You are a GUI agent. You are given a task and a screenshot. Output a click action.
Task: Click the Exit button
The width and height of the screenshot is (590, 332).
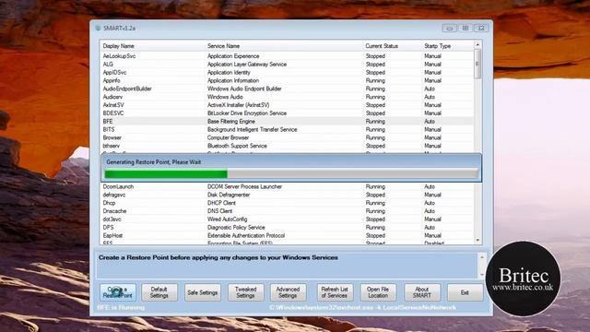465,292
